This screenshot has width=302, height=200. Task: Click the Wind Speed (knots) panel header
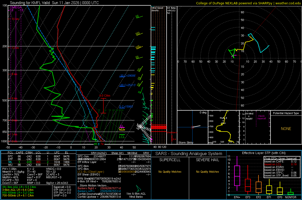click(157, 9)
